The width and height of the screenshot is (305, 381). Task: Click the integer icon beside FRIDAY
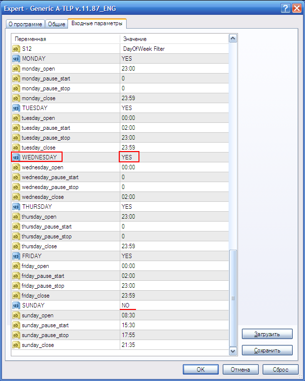point(16,256)
